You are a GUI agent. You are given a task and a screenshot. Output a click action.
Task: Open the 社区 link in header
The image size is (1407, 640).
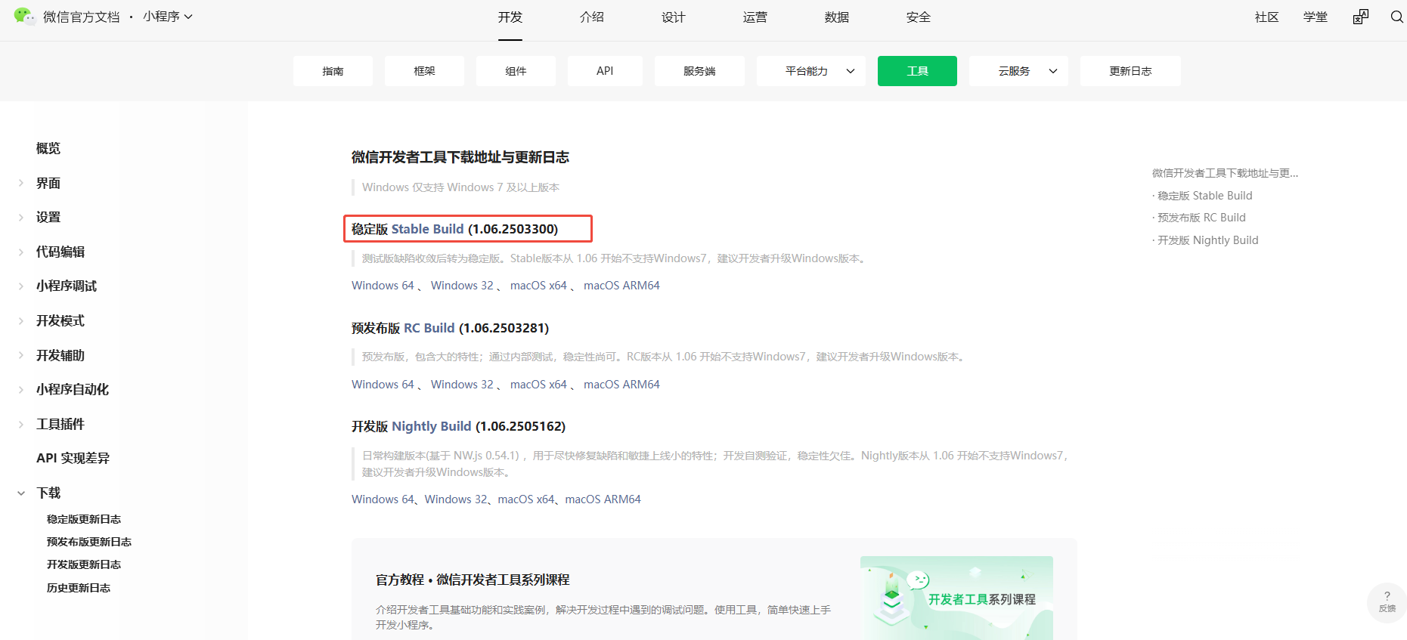click(1267, 17)
